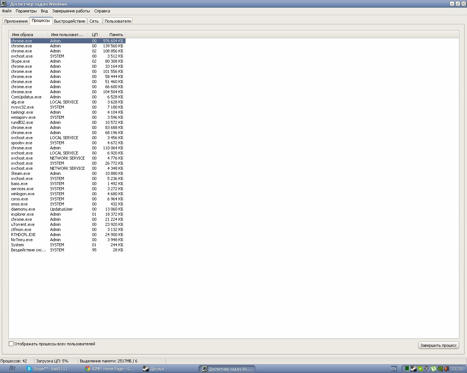
Task: Select the Steam.exe process row
Action: pos(67,173)
